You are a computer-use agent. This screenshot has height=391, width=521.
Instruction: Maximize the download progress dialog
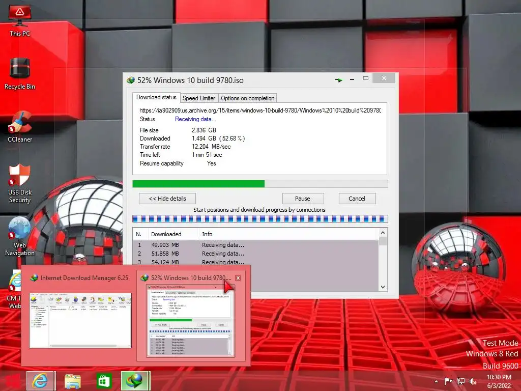pyautogui.click(x=366, y=78)
